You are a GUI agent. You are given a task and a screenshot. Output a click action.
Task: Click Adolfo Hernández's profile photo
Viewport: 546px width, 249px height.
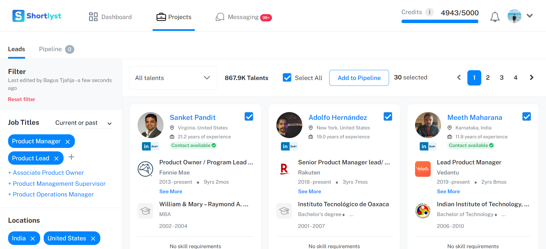click(289, 125)
